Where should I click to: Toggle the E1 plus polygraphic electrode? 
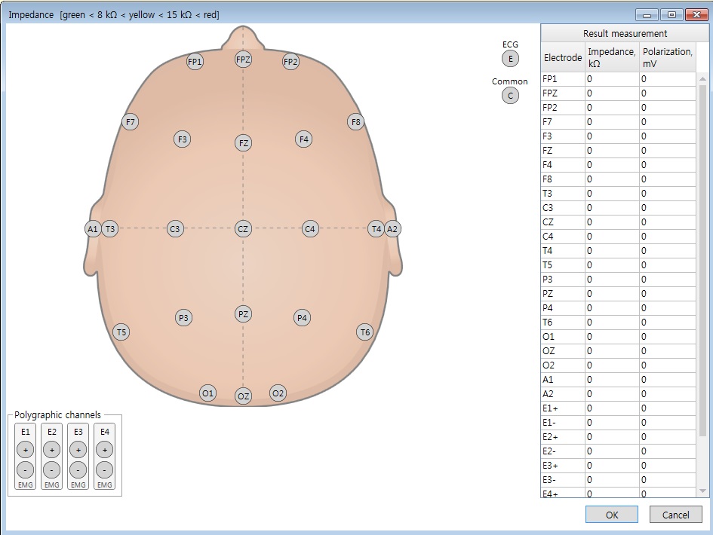click(x=26, y=450)
